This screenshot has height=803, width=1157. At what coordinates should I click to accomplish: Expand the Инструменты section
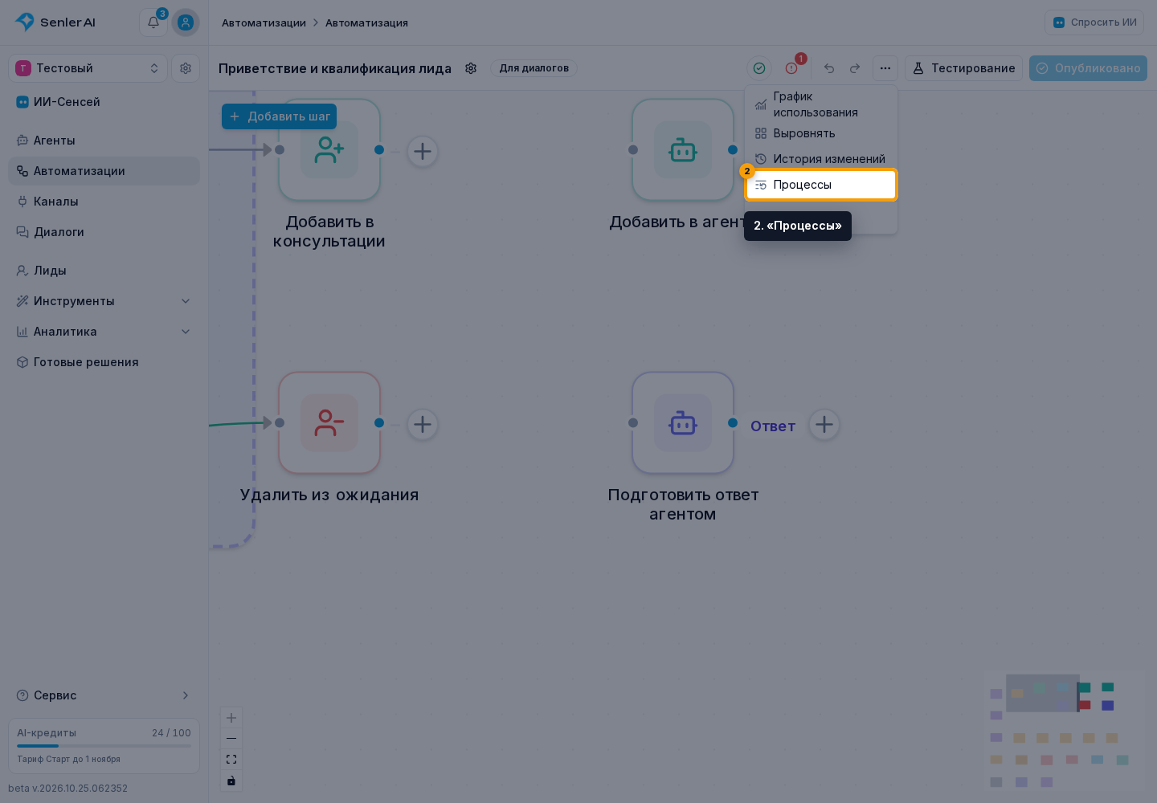[x=104, y=301]
